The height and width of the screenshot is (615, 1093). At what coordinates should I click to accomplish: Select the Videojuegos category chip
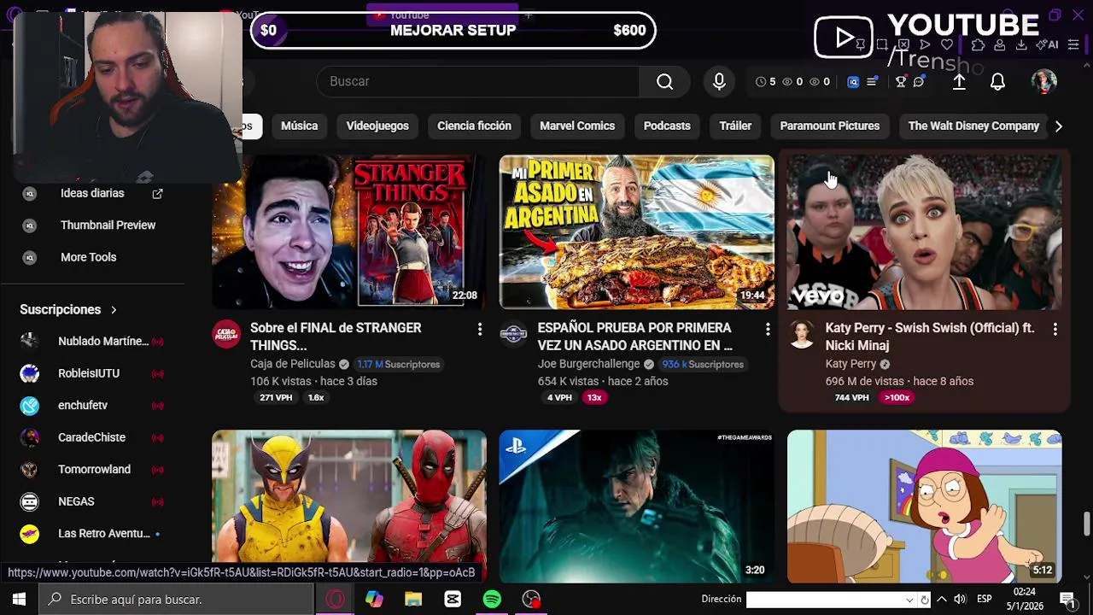click(x=377, y=126)
